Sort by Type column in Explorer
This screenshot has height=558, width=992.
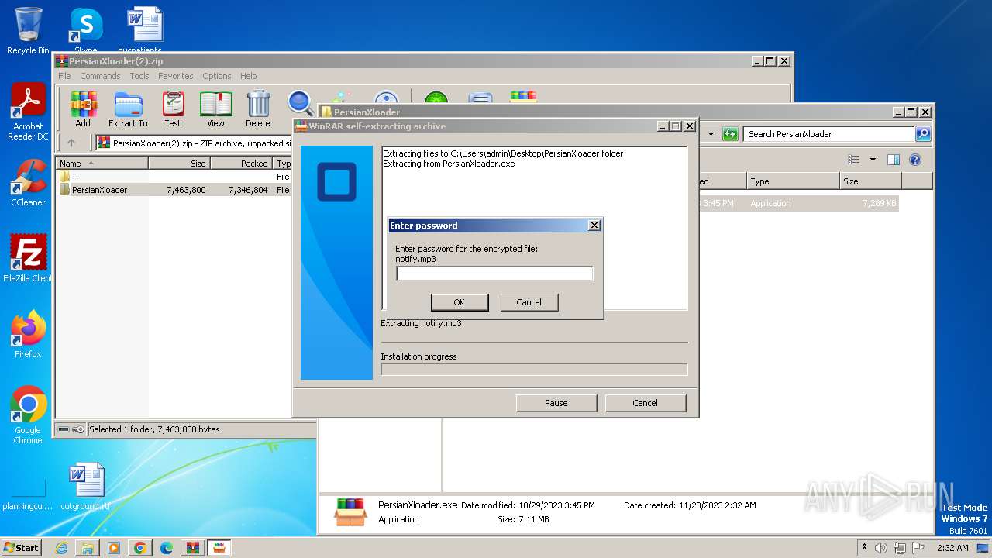[x=794, y=181]
